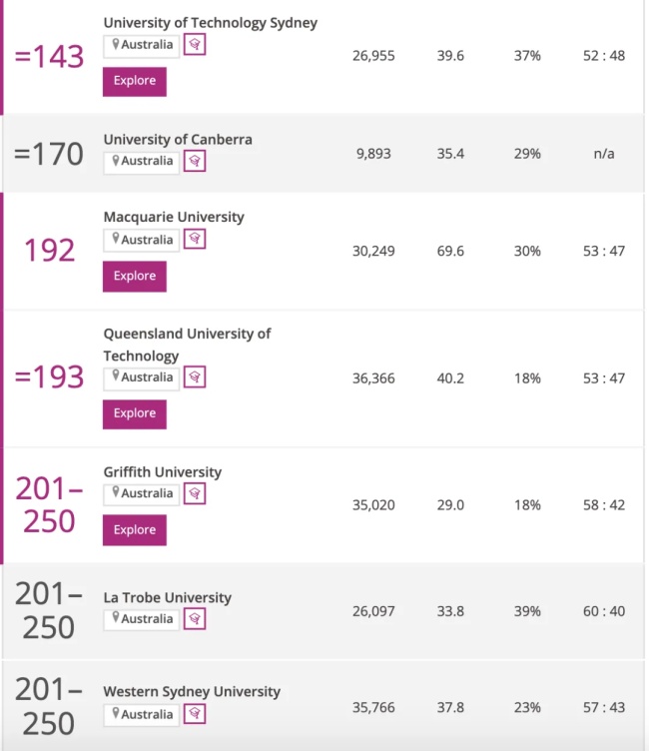This screenshot has width=649, height=751.
Task: Click graduation cap icon for Queensland University of Technology
Action: click(195, 377)
